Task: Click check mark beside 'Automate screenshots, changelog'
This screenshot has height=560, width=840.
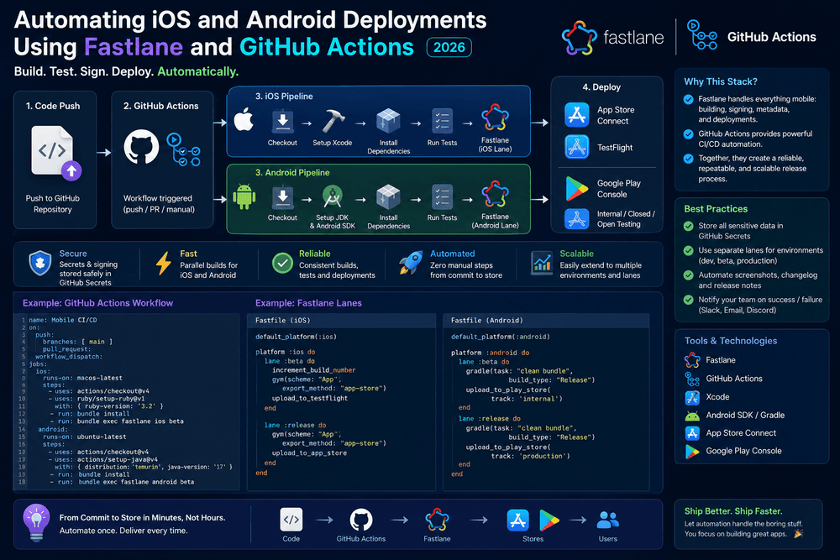Action: (x=689, y=275)
